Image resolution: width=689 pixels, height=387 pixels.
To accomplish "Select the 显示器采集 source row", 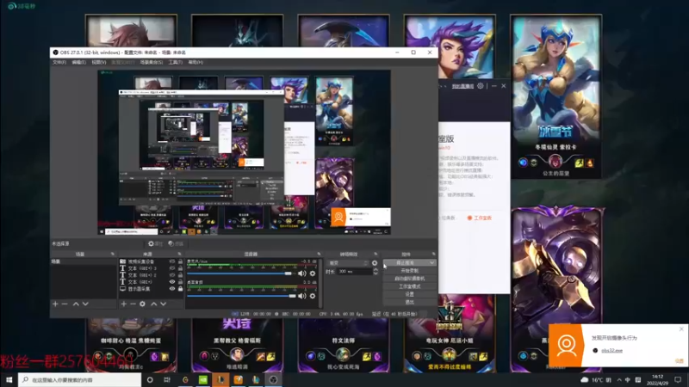I will [152, 289].
